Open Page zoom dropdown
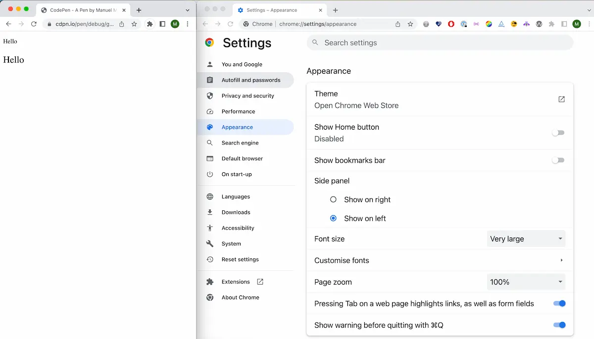The image size is (594, 339). tap(526, 282)
